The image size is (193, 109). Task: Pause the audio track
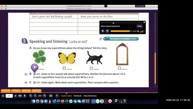tap(107, 31)
